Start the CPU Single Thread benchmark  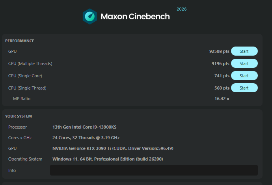[x=244, y=88]
